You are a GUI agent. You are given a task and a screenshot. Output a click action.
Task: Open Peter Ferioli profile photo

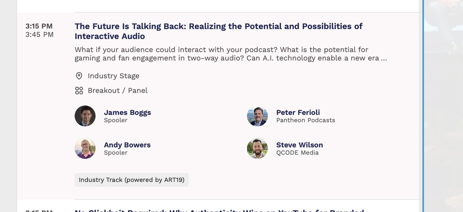click(257, 116)
